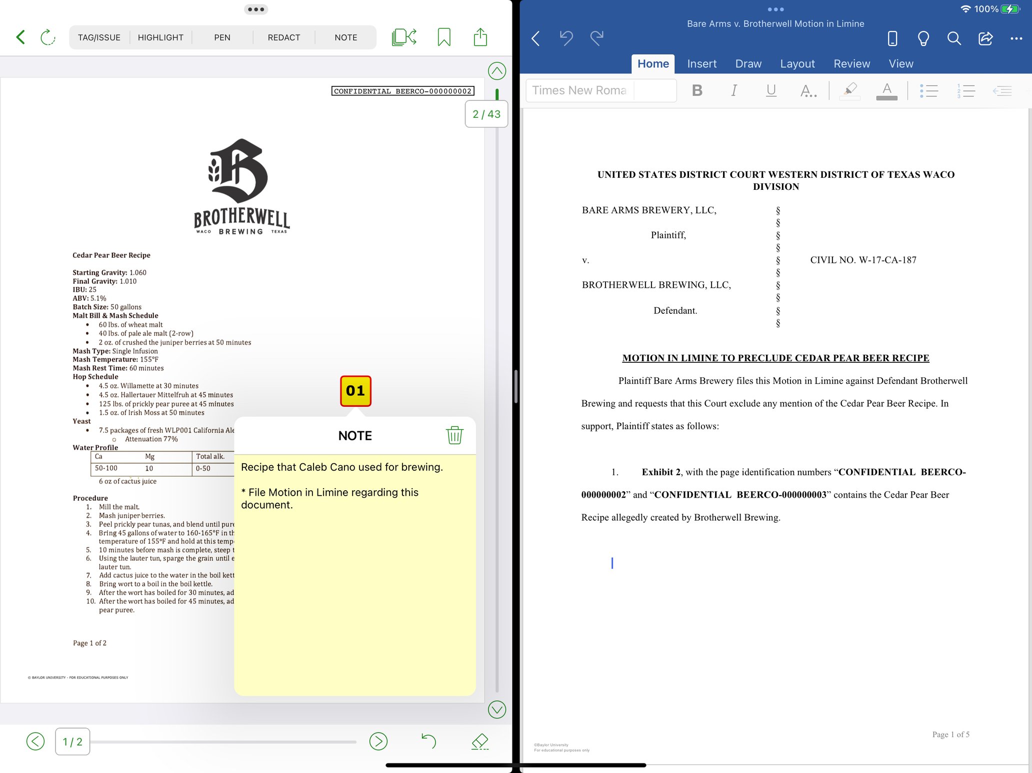This screenshot has height=773, width=1032.
Task: Tap the Tell Me lightbulb icon in Word
Action: click(923, 38)
